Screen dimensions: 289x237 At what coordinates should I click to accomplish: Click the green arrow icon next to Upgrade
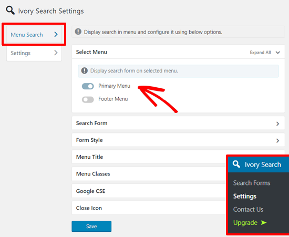pos(264,223)
